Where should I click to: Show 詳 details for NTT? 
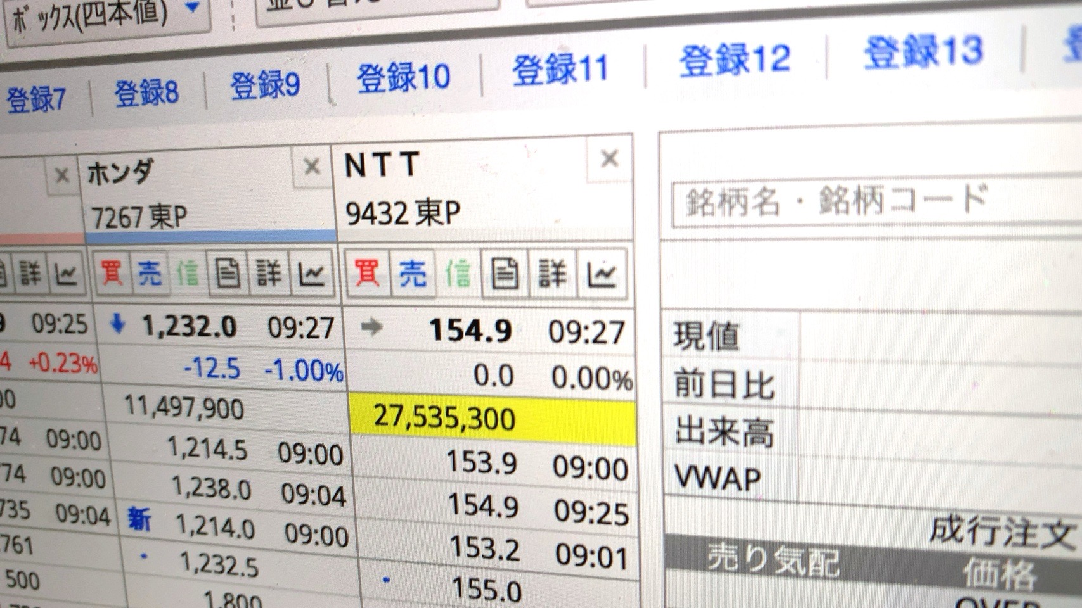tap(552, 274)
